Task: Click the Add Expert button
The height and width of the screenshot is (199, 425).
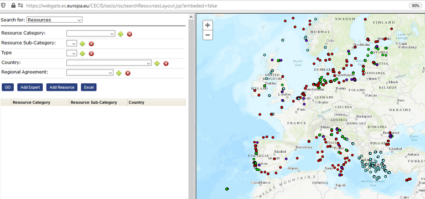Action: pyautogui.click(x=30, y=87)
